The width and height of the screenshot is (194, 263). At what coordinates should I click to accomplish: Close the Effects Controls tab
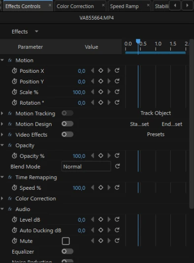[50, 5]
